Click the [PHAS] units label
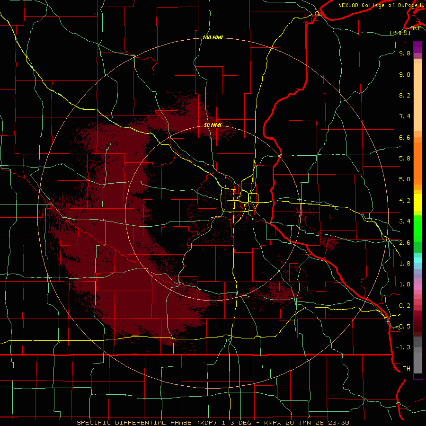The image size is (426, 426). (400, 33)
